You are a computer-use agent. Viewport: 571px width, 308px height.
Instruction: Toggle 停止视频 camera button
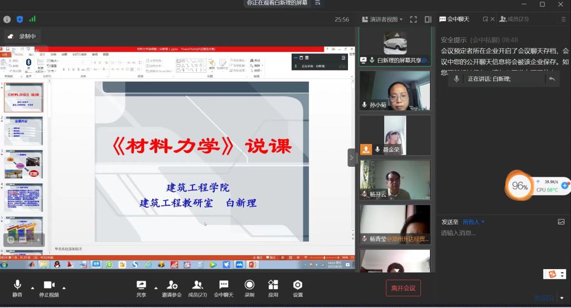pos(49,288)
